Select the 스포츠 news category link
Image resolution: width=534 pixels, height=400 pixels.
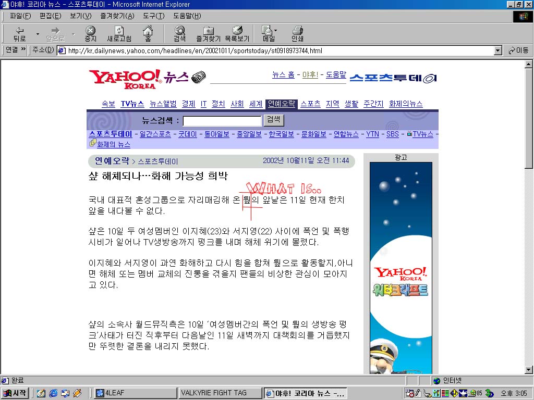click(x=310, y=104)
